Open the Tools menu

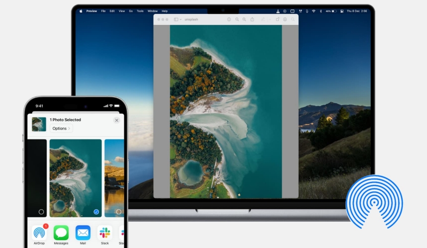(140, 11)
